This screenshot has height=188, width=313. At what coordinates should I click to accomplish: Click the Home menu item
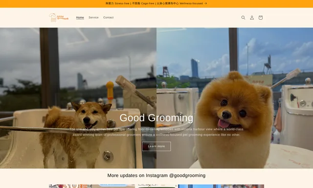pyautogui.click(x=80, y=18)
